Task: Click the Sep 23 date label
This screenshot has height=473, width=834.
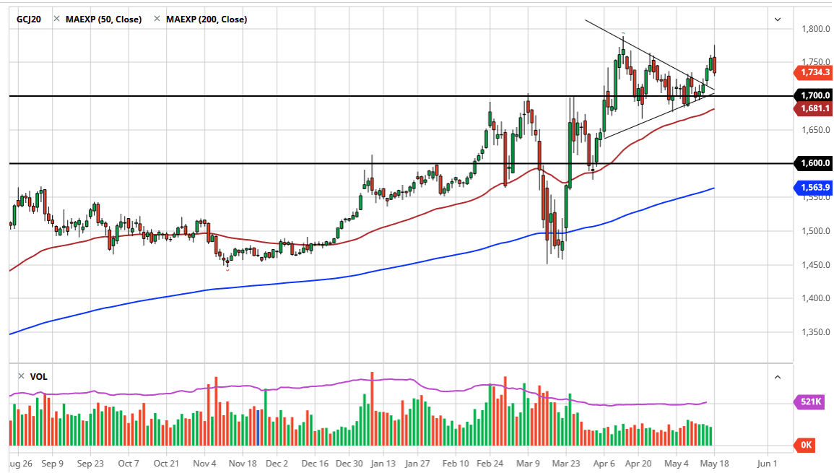Action: tap(90, 464)
